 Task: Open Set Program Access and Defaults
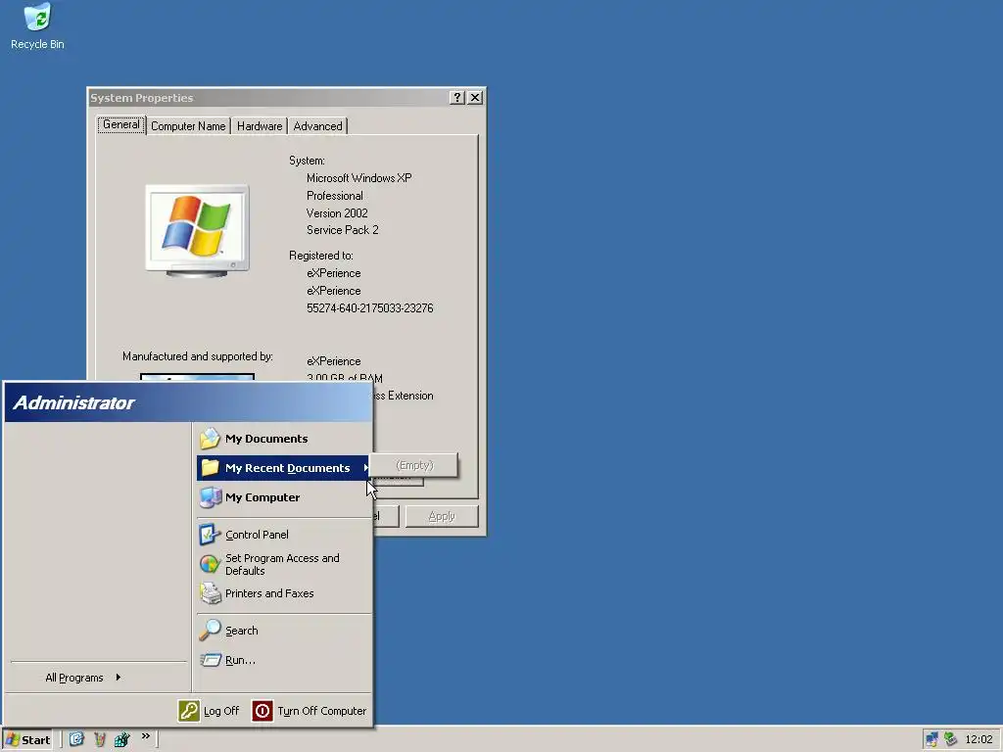[x=284, y=564]
